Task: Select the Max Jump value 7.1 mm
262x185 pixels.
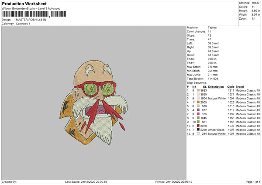Action: pos(213,75)
